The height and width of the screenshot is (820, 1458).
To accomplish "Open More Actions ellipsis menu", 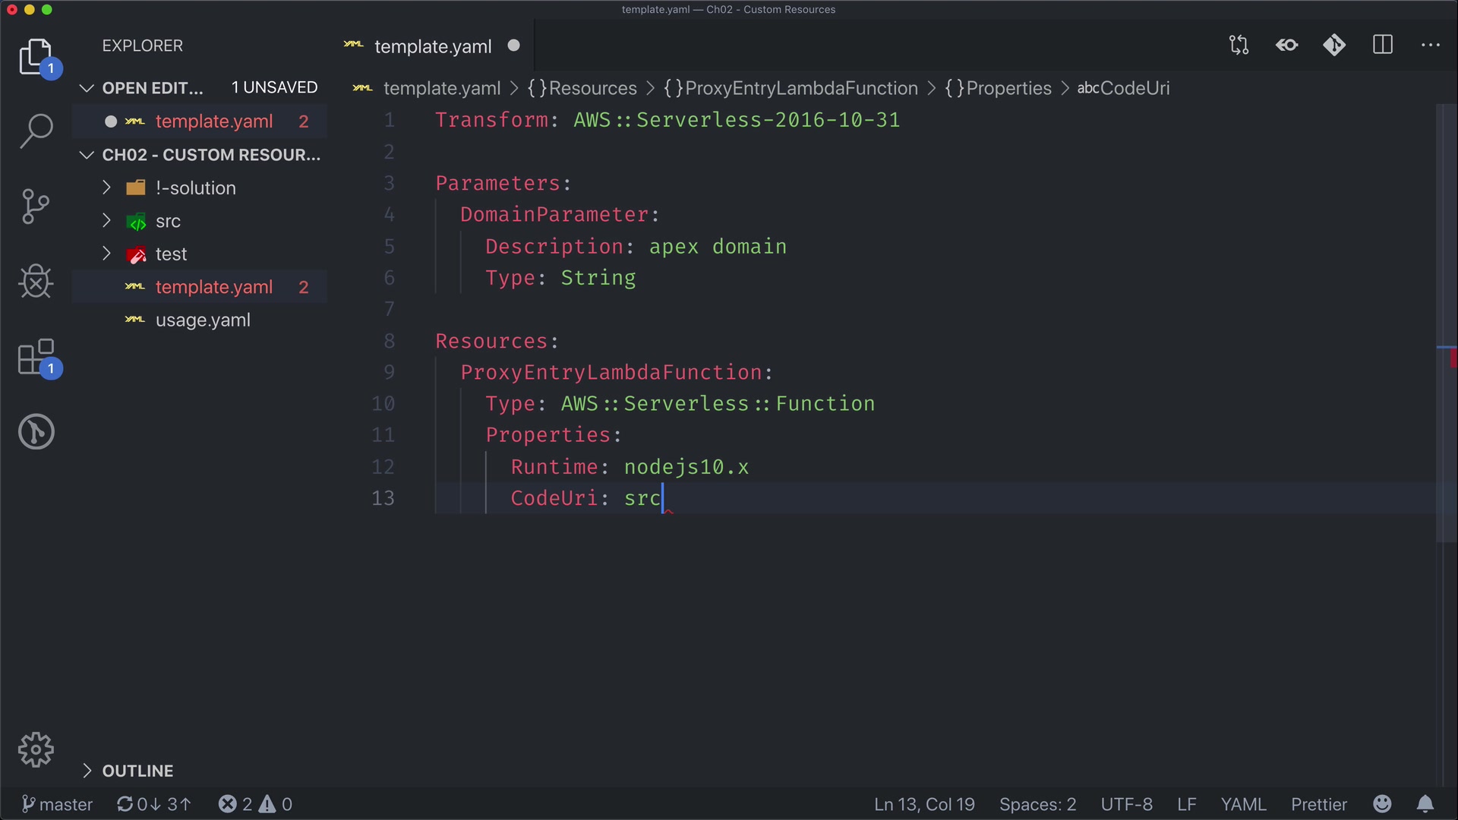I will click(1430, 46).
